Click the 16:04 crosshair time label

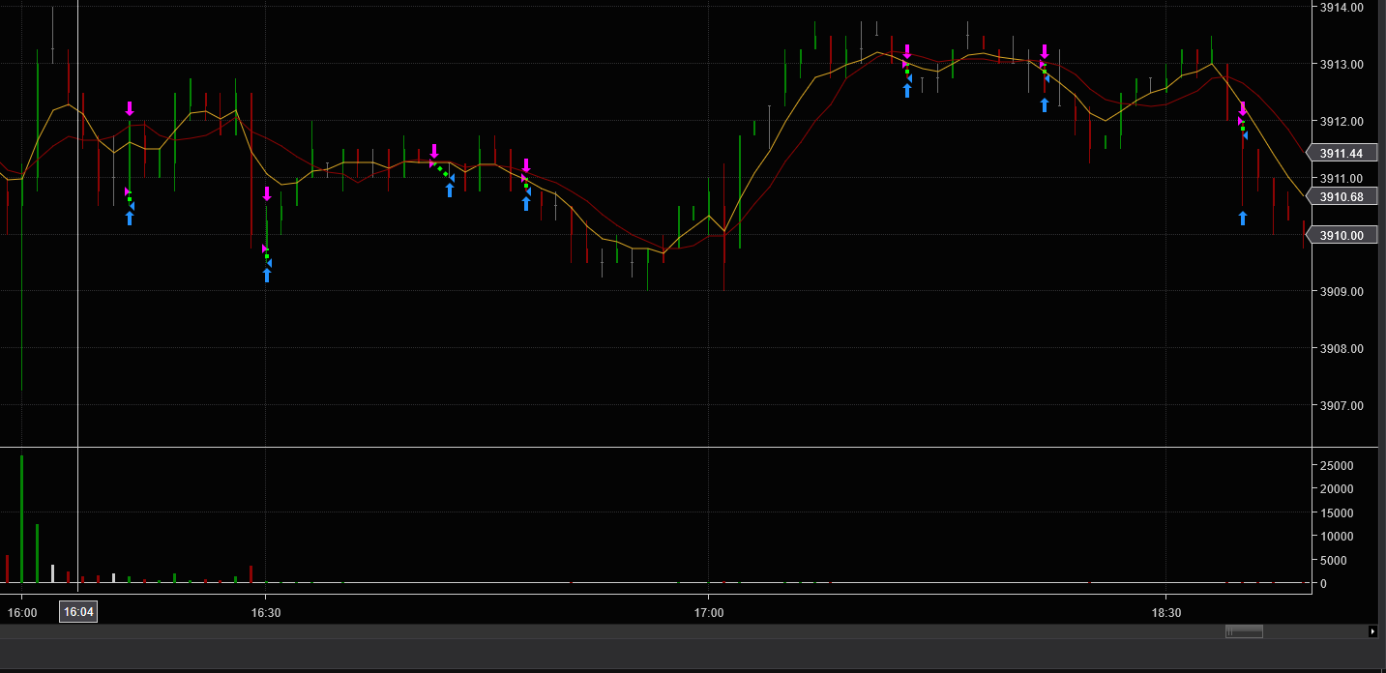(77, 611)
